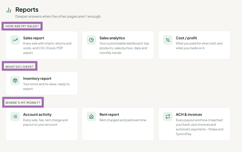
Task: Open the Account activity title
Action: click(x=37, y=115)
